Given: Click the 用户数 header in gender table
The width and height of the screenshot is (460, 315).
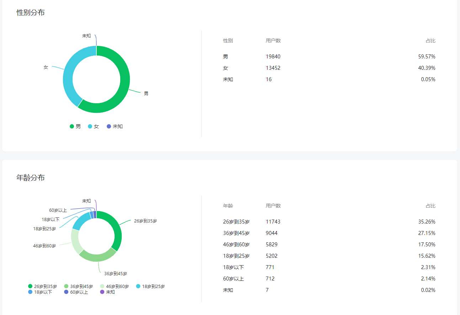Looking at the screenshot, I should pos(273,41).
